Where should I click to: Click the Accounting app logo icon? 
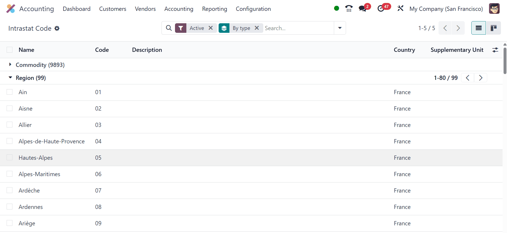coord(11,9)
